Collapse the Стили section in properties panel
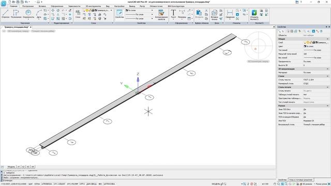This screenshot has width=331, height=186. (x=327, y=76)
